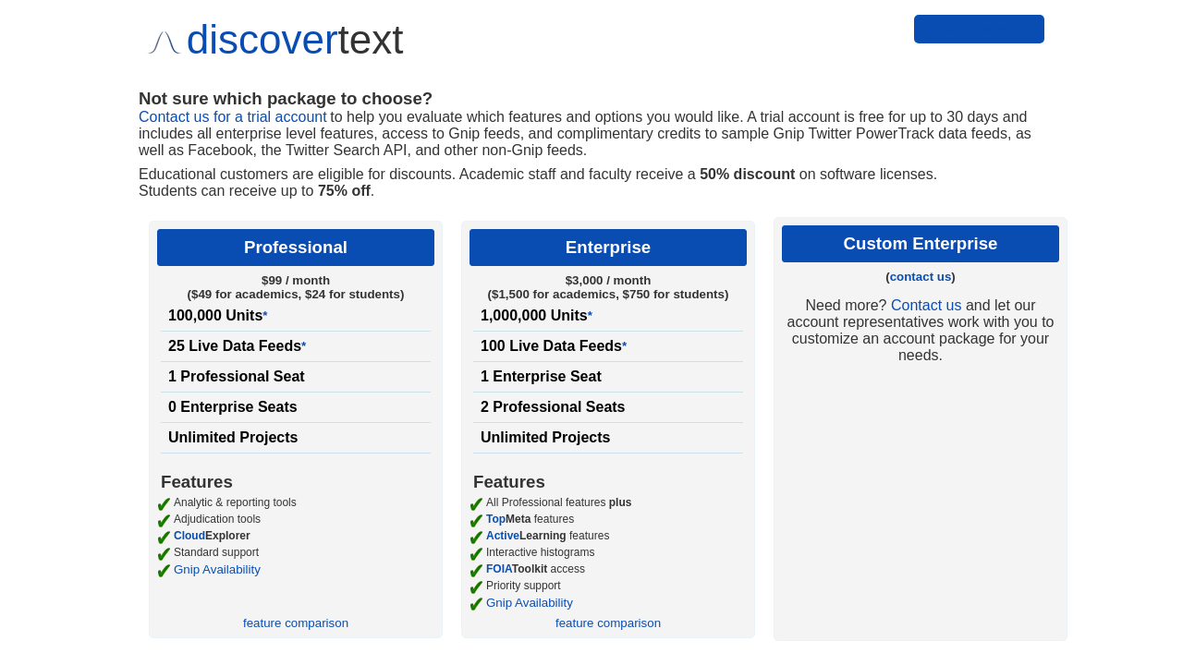Click '2 Professional Seats' row
The width and height of the screenshot is (1183, 665).
(608, 407)
